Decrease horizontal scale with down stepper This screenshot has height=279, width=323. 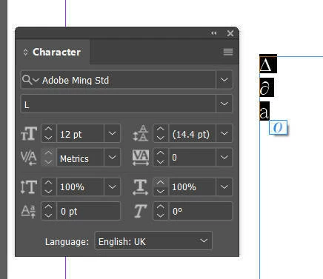(x=161, y=191)
